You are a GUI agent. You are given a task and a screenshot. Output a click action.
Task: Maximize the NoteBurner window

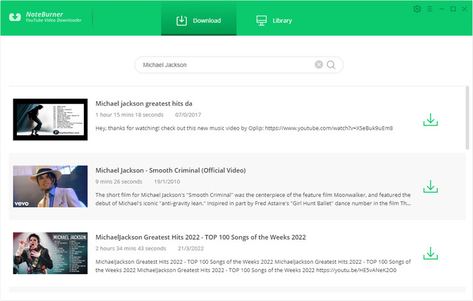pos(453,9)
